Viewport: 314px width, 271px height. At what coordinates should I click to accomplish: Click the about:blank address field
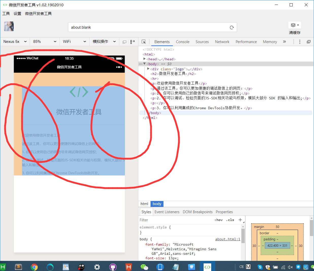click(x=152, y=27)
